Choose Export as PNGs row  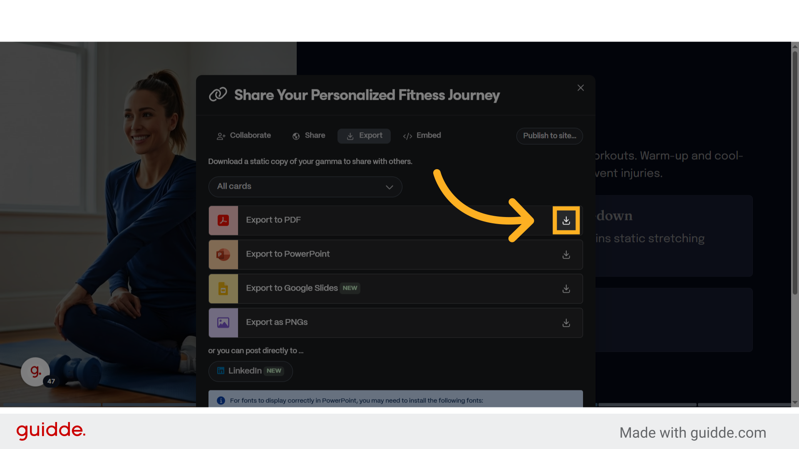(x=396, y=323)
